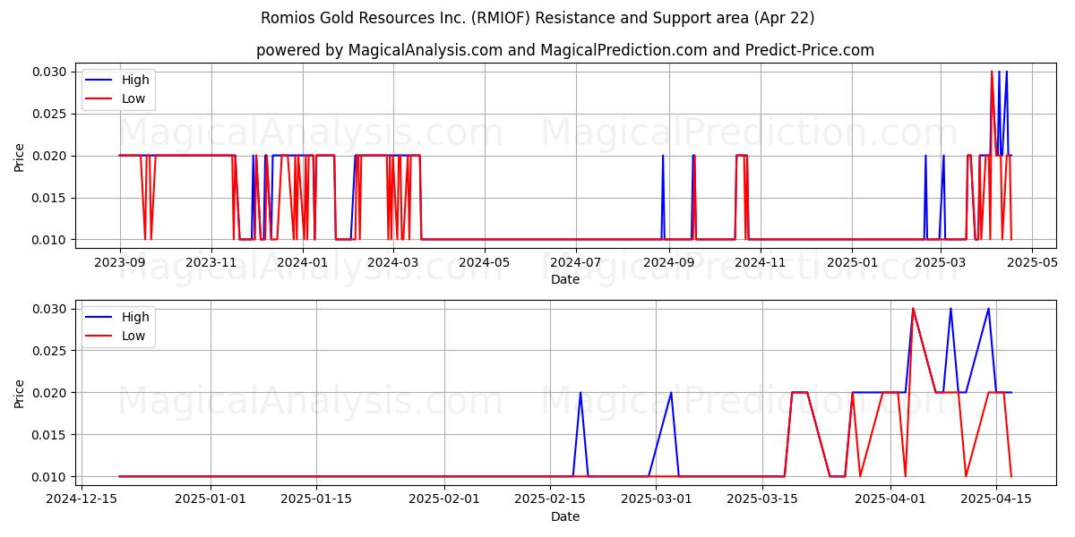Click the 0.025 price tick in upper chart
The width and height of the screenshot is (1075, 537).
pos(51,114)
